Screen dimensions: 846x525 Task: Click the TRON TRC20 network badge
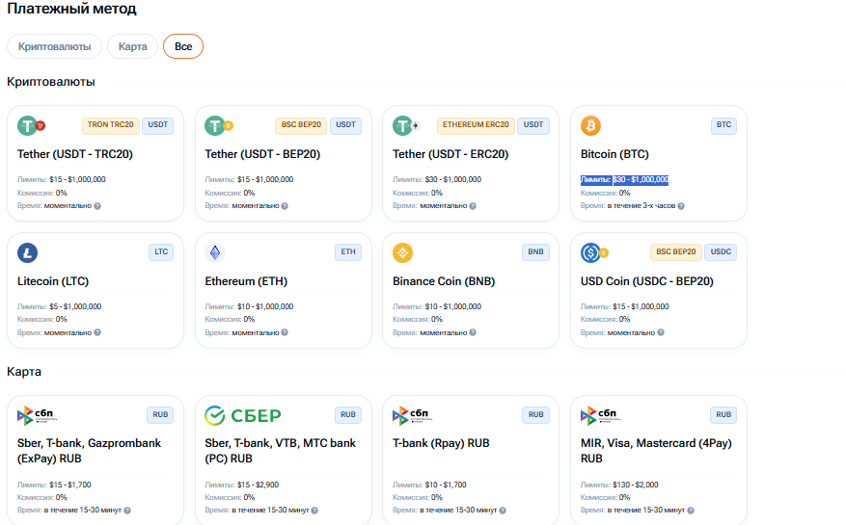click(111, 125)
